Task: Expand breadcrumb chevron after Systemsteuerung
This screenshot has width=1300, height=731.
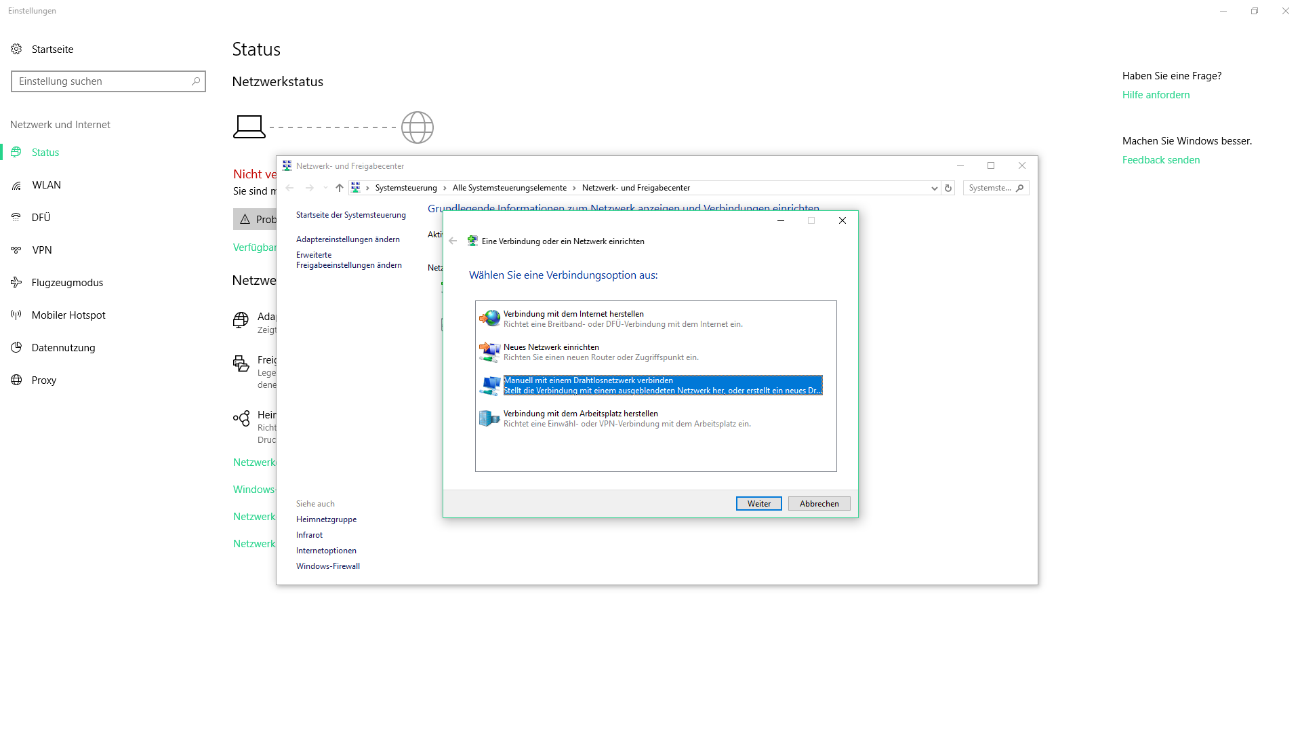Action: pos(445,189)
